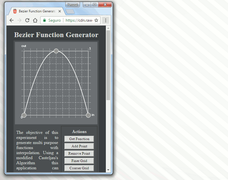Select the top middle curve control point

click(56, 51)
